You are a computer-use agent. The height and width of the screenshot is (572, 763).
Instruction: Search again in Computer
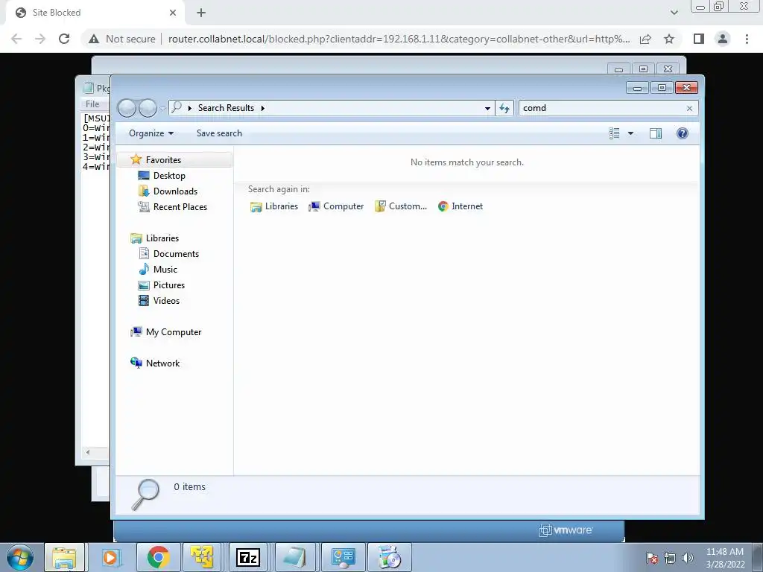coord(336,206)
